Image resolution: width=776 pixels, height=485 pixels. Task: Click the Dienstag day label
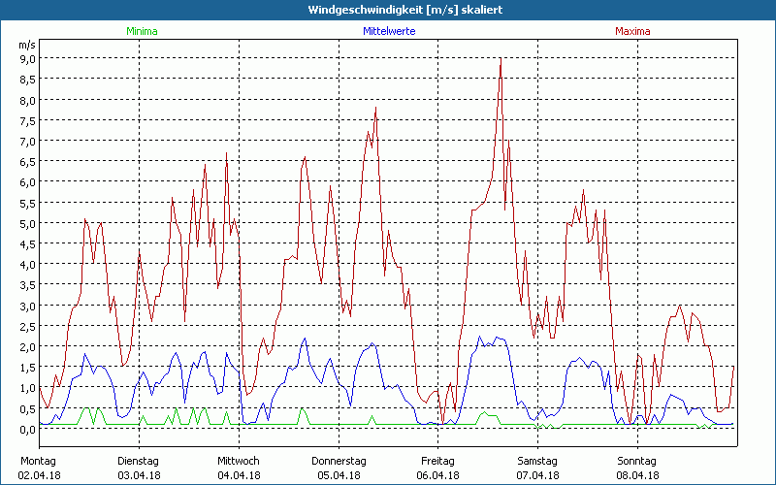[x=140, y=461]
